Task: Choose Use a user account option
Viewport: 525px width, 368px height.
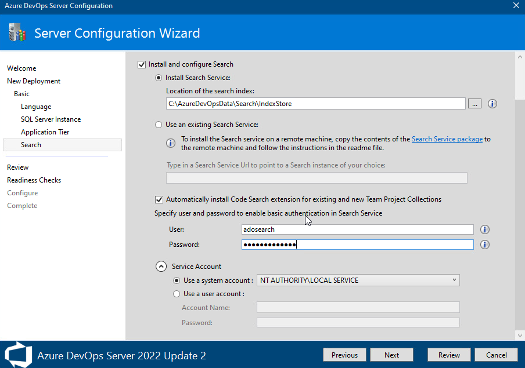Action: click(176, 294)
